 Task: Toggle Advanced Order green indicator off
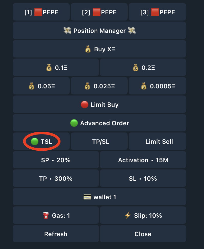[x=74, y=123]
